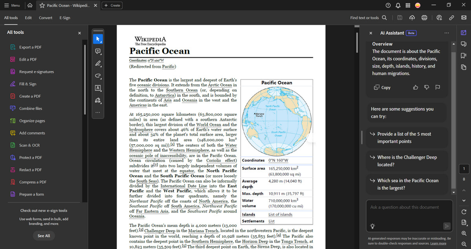This screenshot has height=249, width=471.
Task: Select the blue arrow selection tool
Action: pyautogui.click(x=98, y=38)
